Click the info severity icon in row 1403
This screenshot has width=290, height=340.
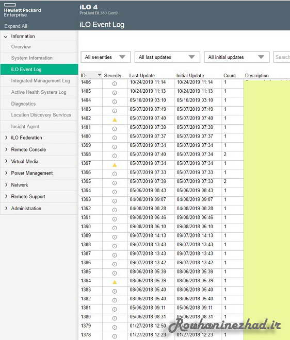(115, 111)
